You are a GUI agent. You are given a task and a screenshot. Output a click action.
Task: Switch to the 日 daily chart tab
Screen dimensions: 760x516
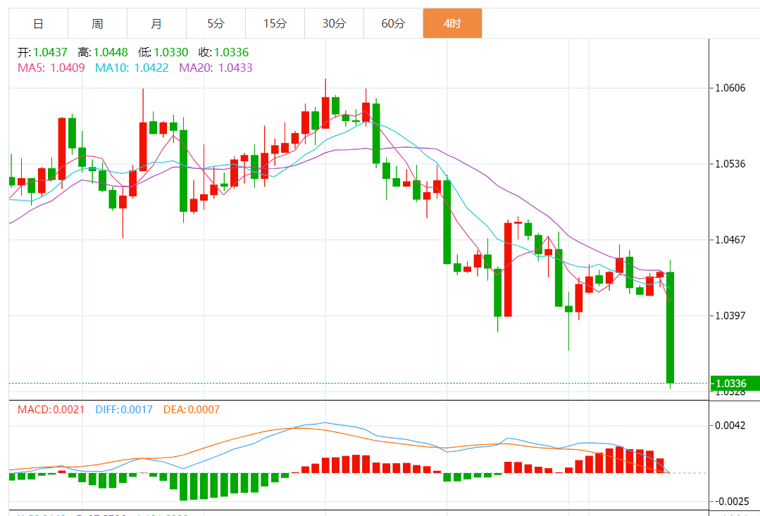click(38, 23)
